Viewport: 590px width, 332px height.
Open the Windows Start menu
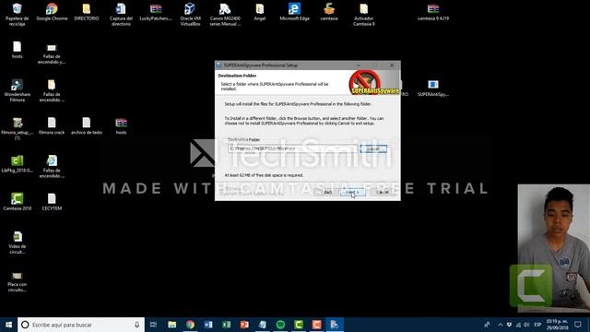coord(8,325)
